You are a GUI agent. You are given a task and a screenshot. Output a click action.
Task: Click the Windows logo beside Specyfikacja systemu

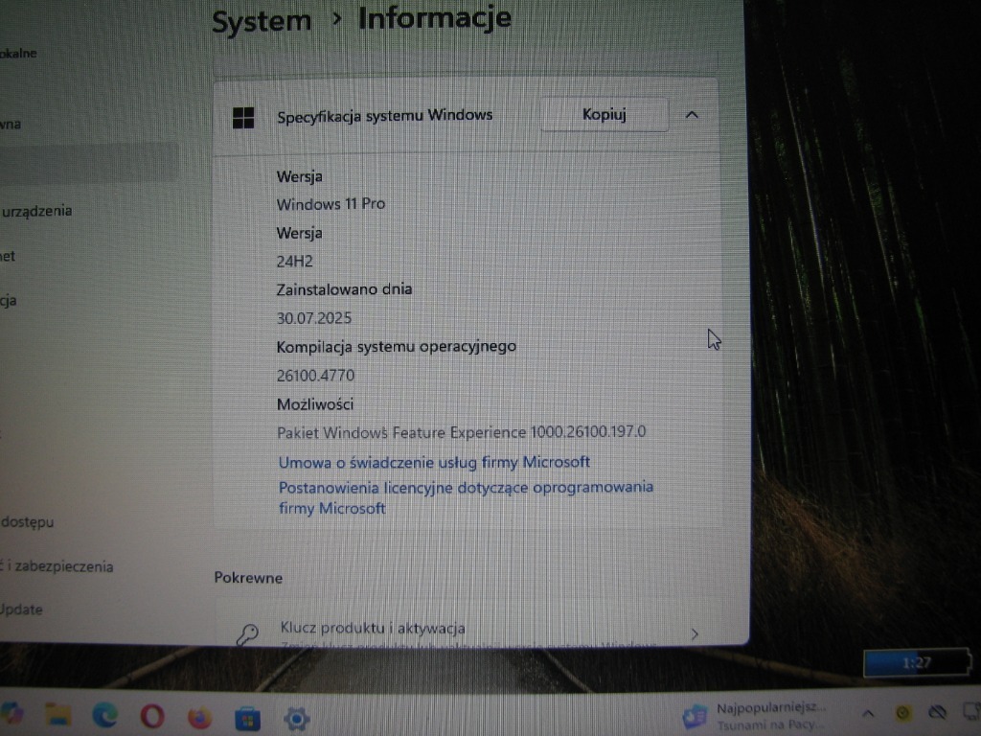click(x=243, y=117)
